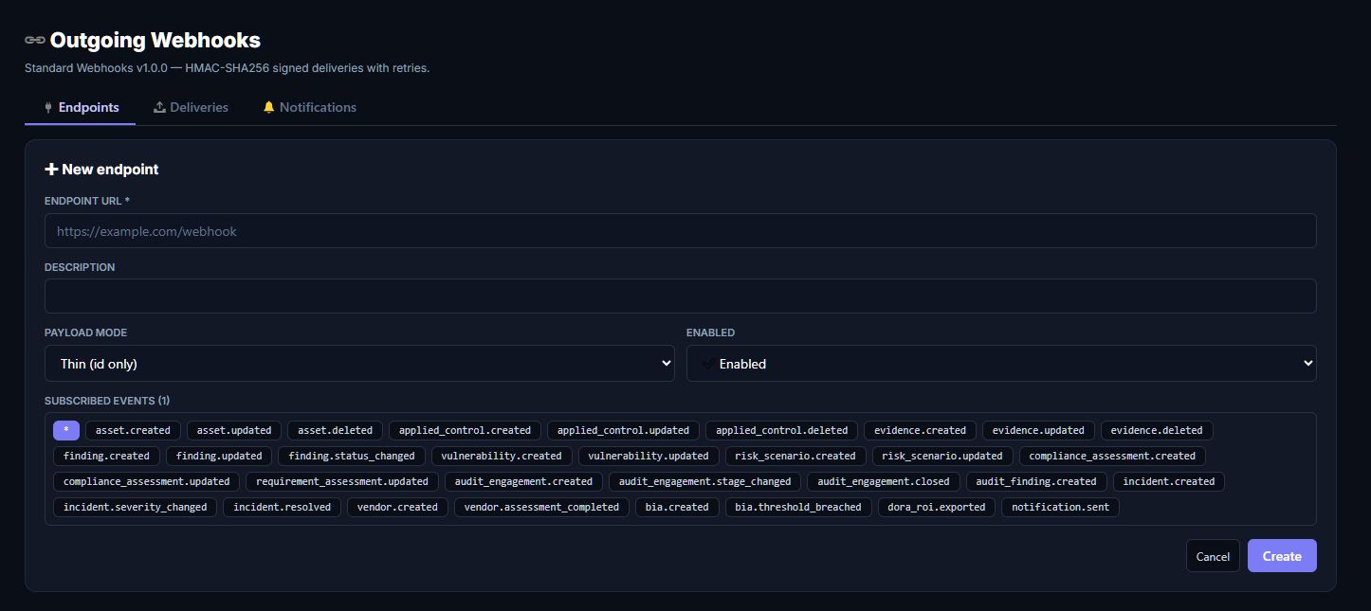Create the webhook endpoint
This screenshot has height=611, width=1371.
pos(1282,556)
